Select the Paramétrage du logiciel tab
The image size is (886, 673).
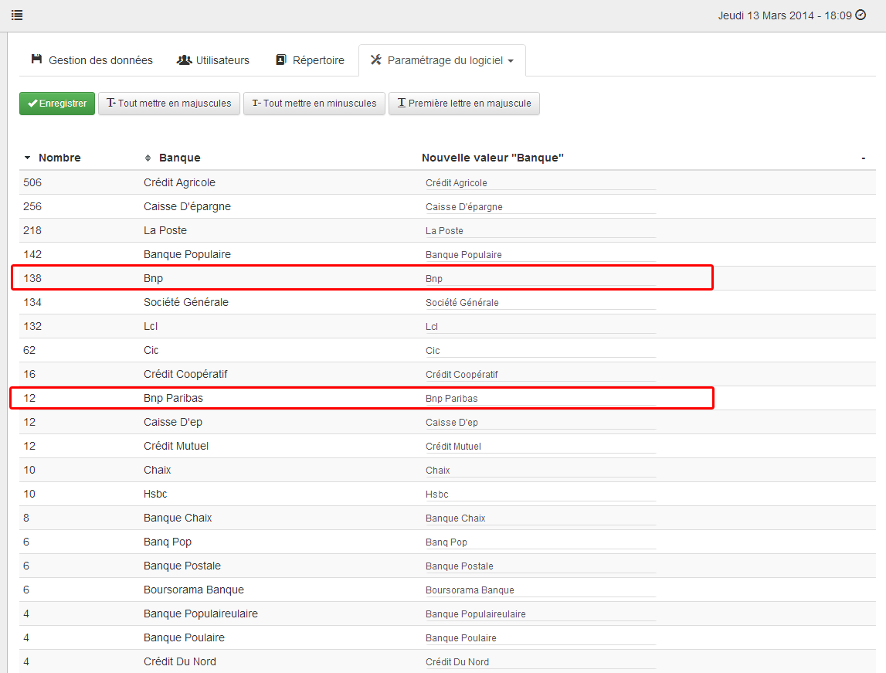pos(442,60)
